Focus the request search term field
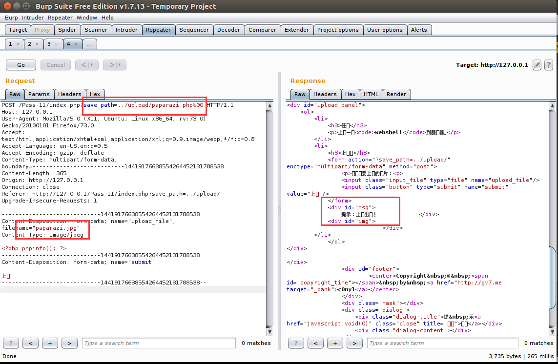Image resolution: width=558 pixels, height=364 pixels. (159, 343)
